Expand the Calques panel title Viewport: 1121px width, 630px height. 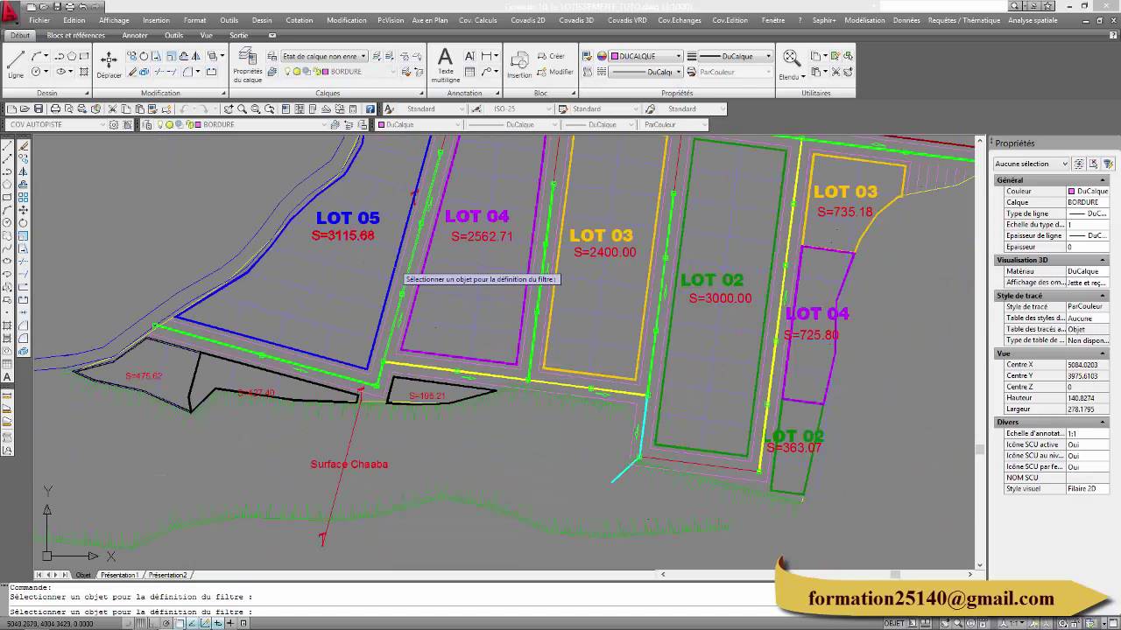(328, 93)
